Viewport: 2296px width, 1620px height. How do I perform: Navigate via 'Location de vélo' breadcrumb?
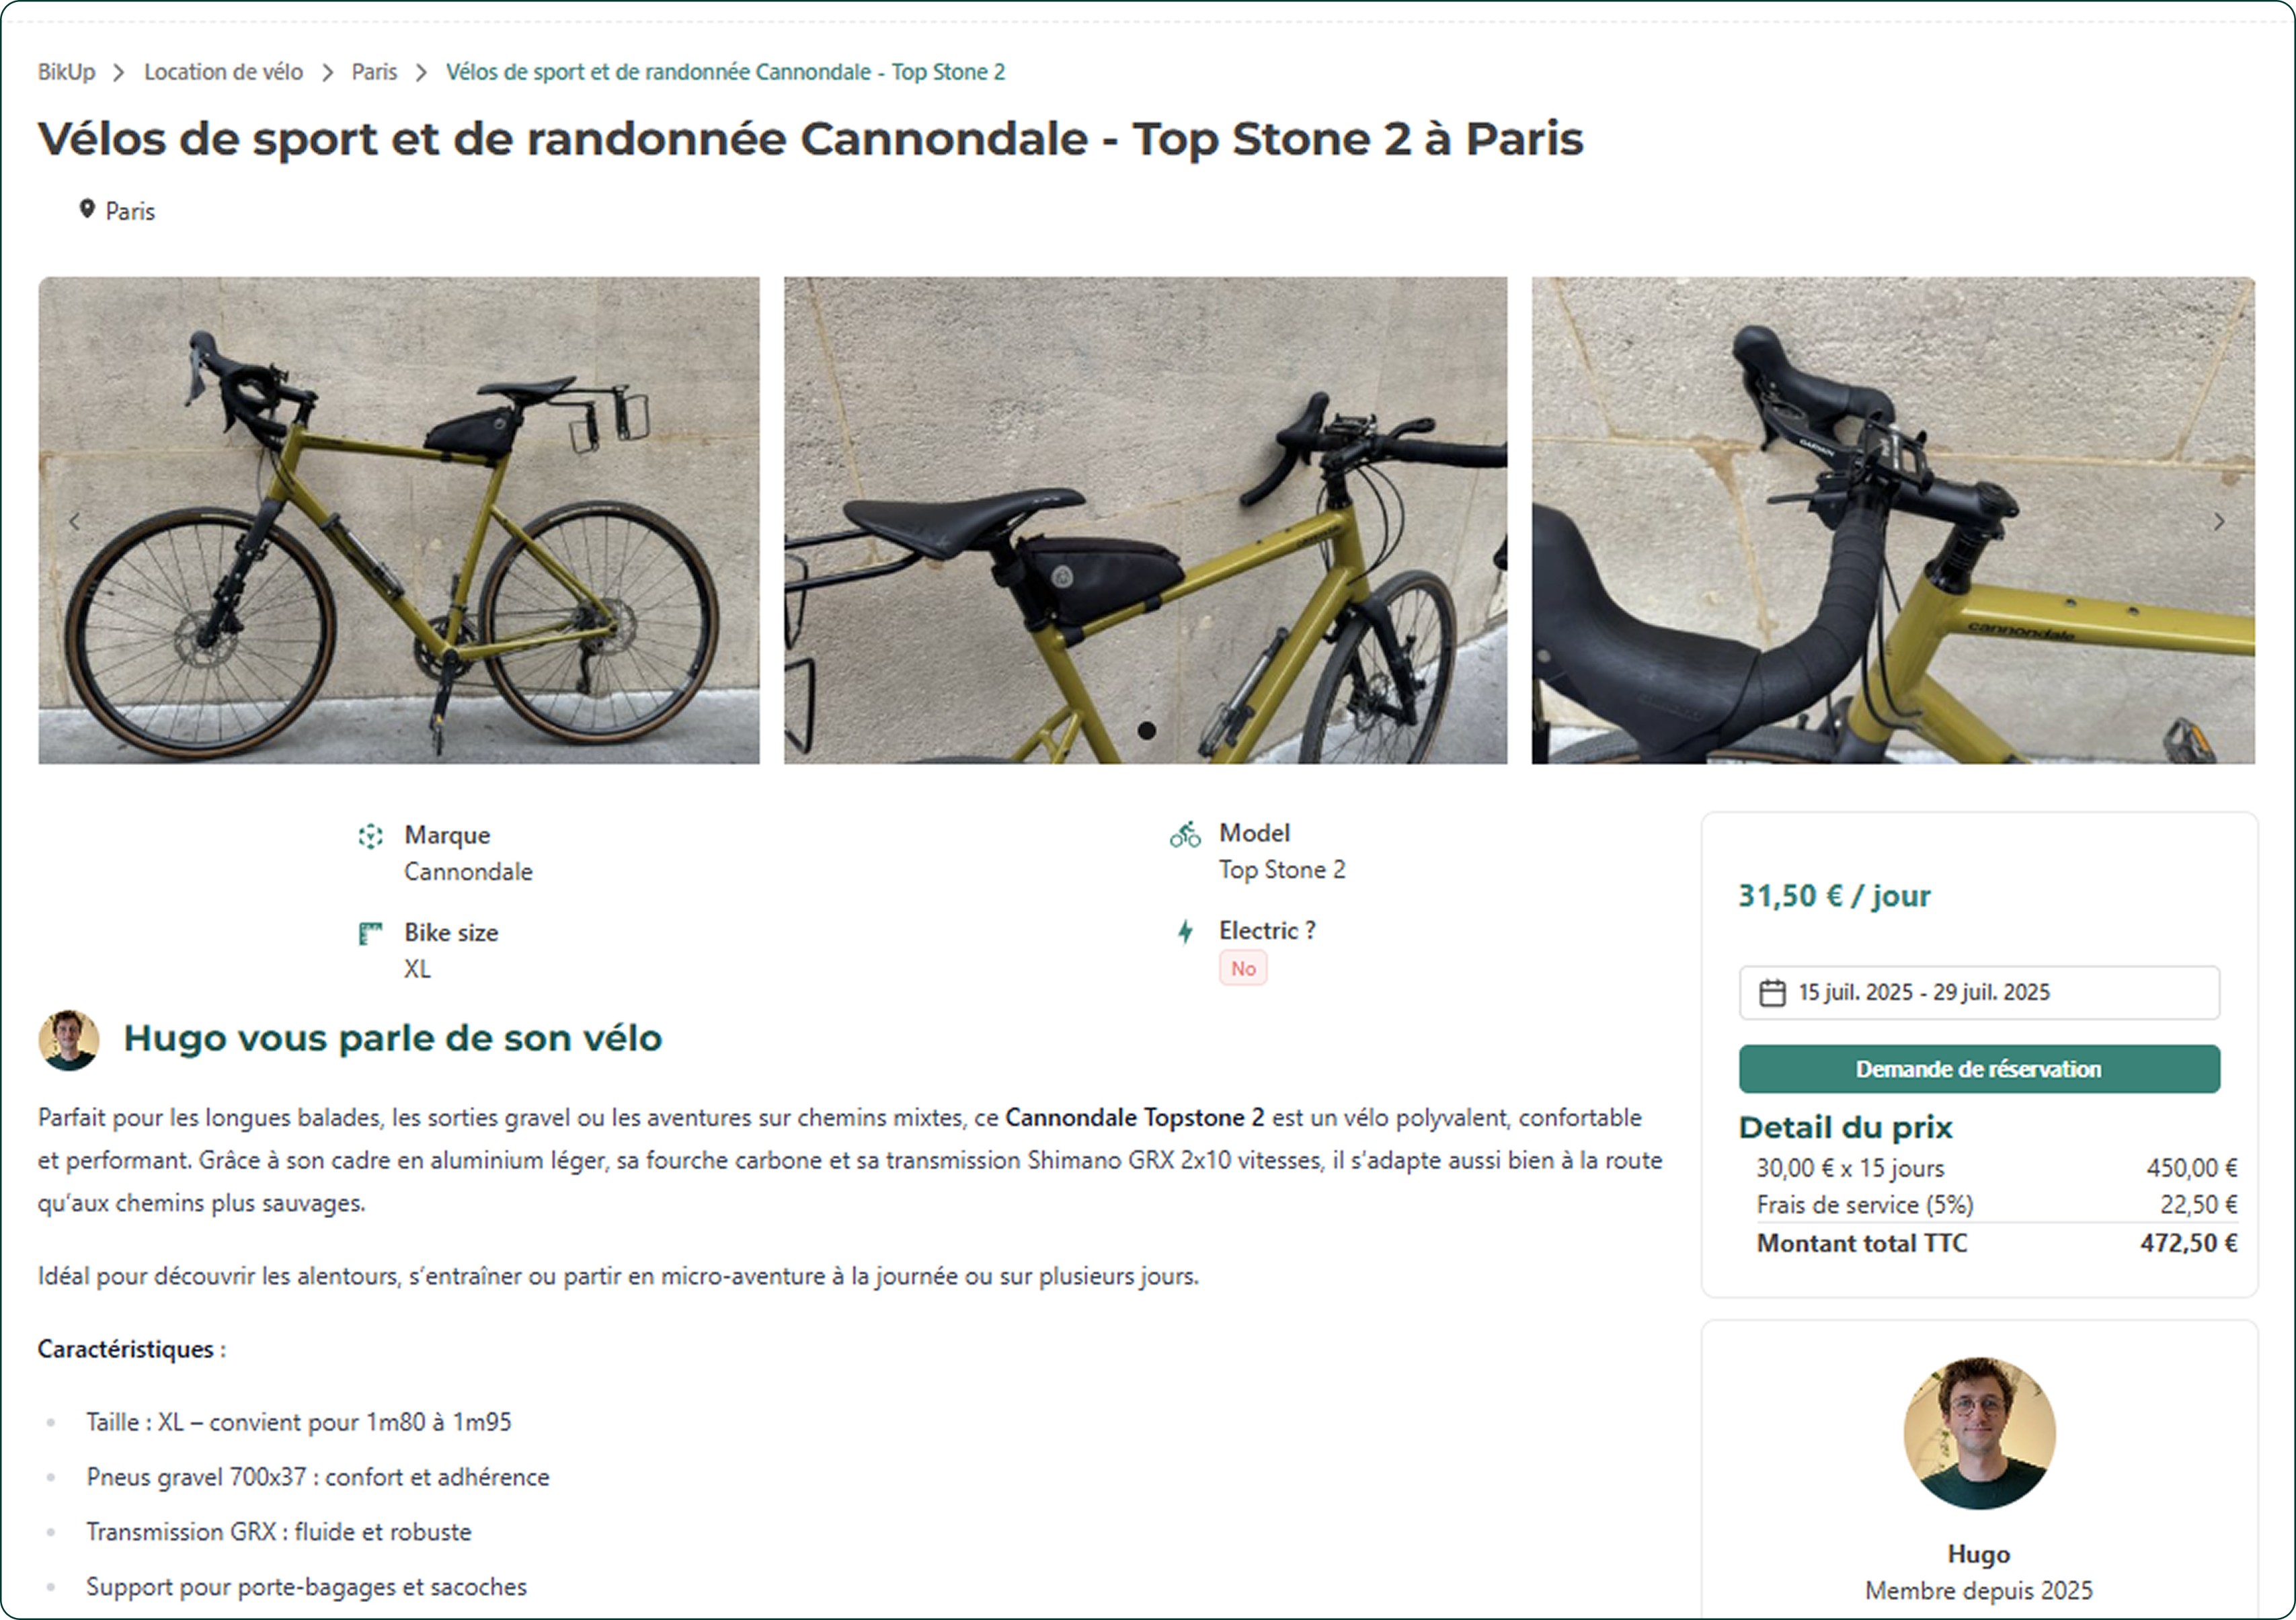[x=223, y=71]
